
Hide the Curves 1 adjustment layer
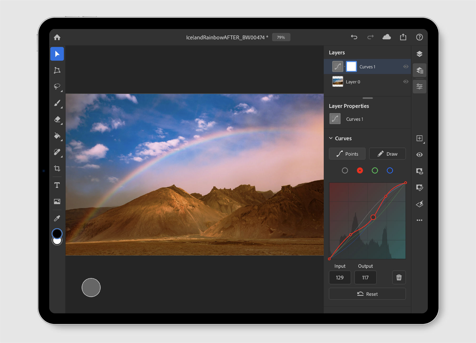(405, 66)
